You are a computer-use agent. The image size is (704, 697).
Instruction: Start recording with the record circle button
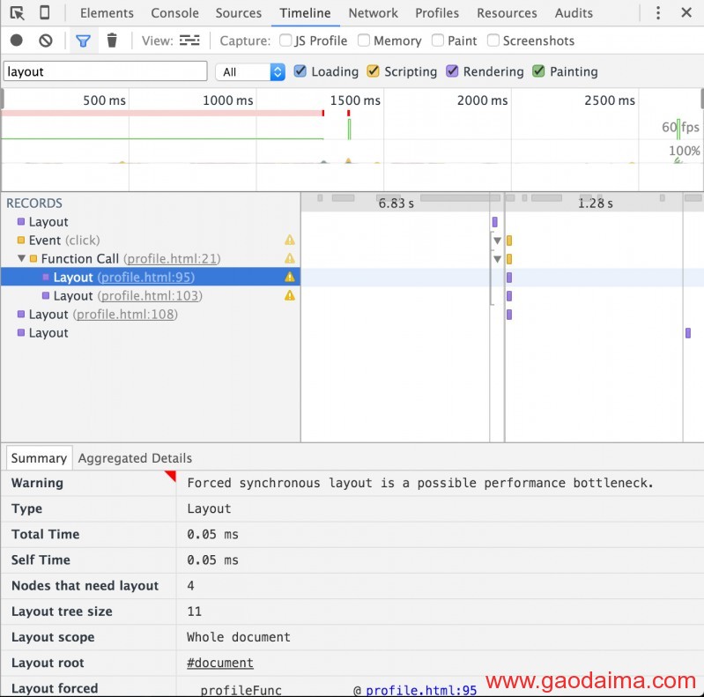pos(17,41)
